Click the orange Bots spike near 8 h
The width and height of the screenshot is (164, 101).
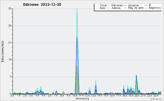[x=63, y=92]
